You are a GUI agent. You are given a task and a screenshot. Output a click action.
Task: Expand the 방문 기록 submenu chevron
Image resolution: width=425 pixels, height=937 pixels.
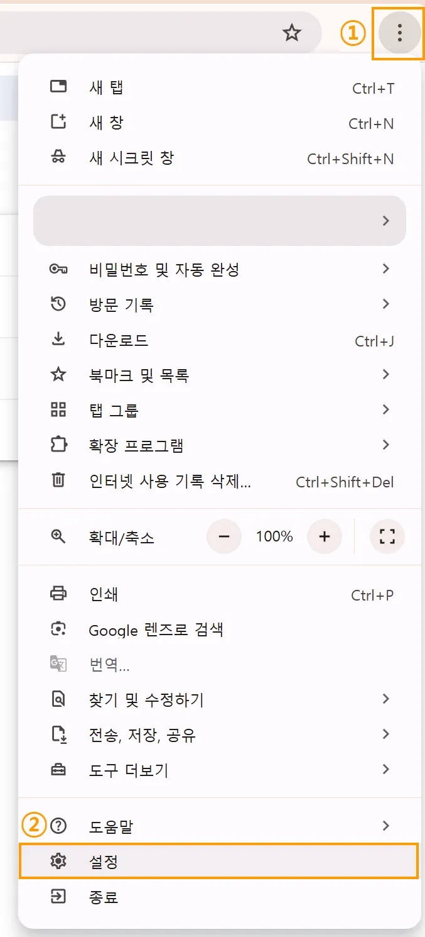coord(386,304)
